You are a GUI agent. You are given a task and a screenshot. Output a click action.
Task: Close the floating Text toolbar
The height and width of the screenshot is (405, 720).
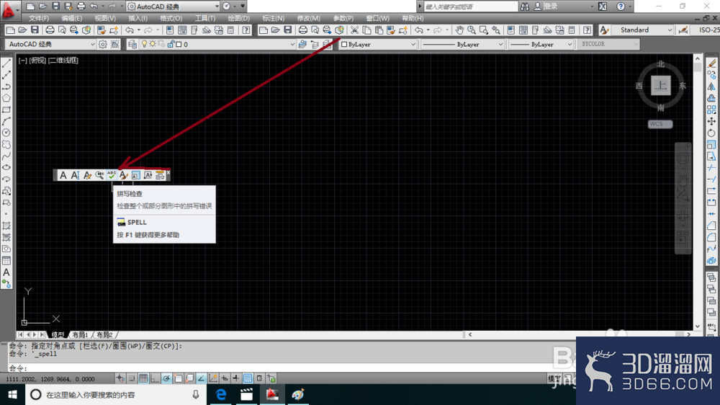(x=168, y=172)
